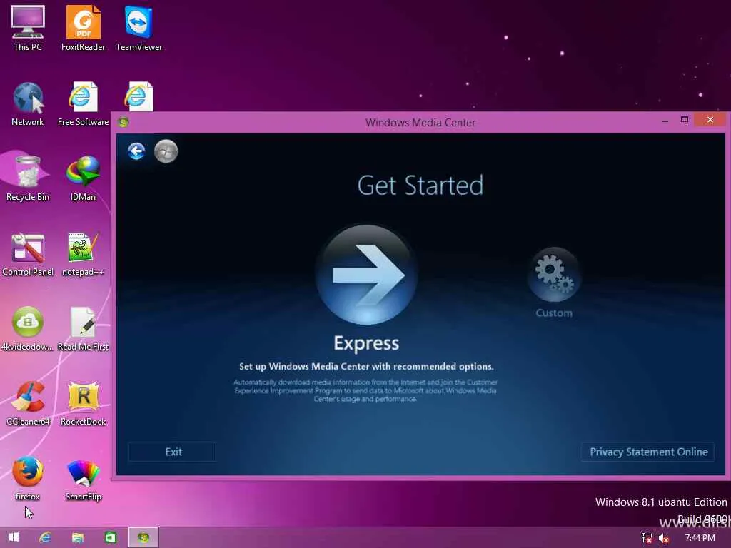Open SmartFlip desktop shortcut
The width and height of the screenshot is (731, 548).
[x=83, y=479]
